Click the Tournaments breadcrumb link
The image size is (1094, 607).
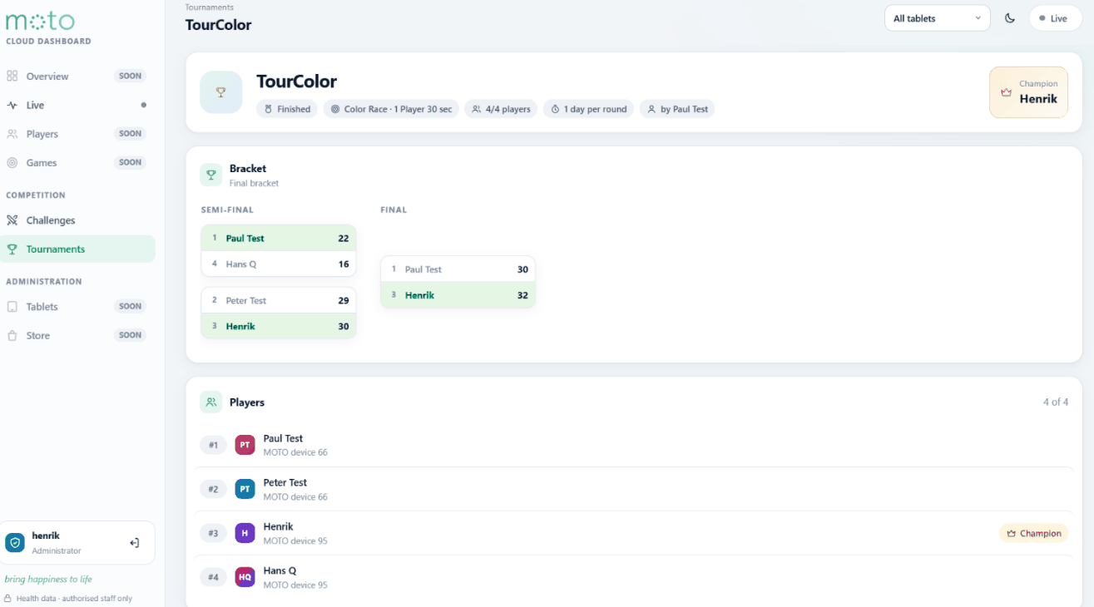[x=210, y=7]
